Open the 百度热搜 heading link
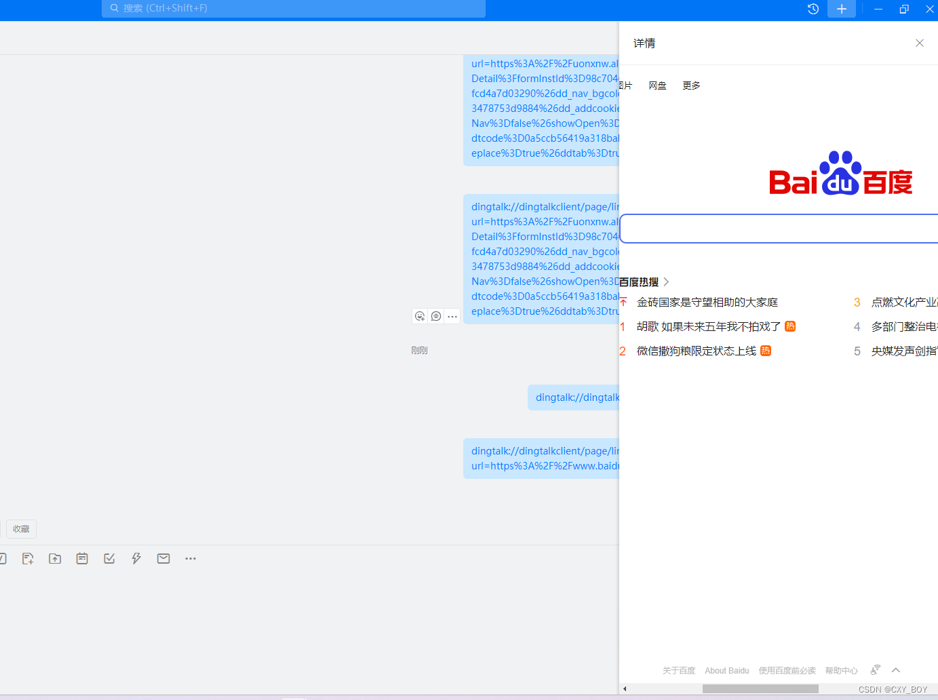 point(639,281)
